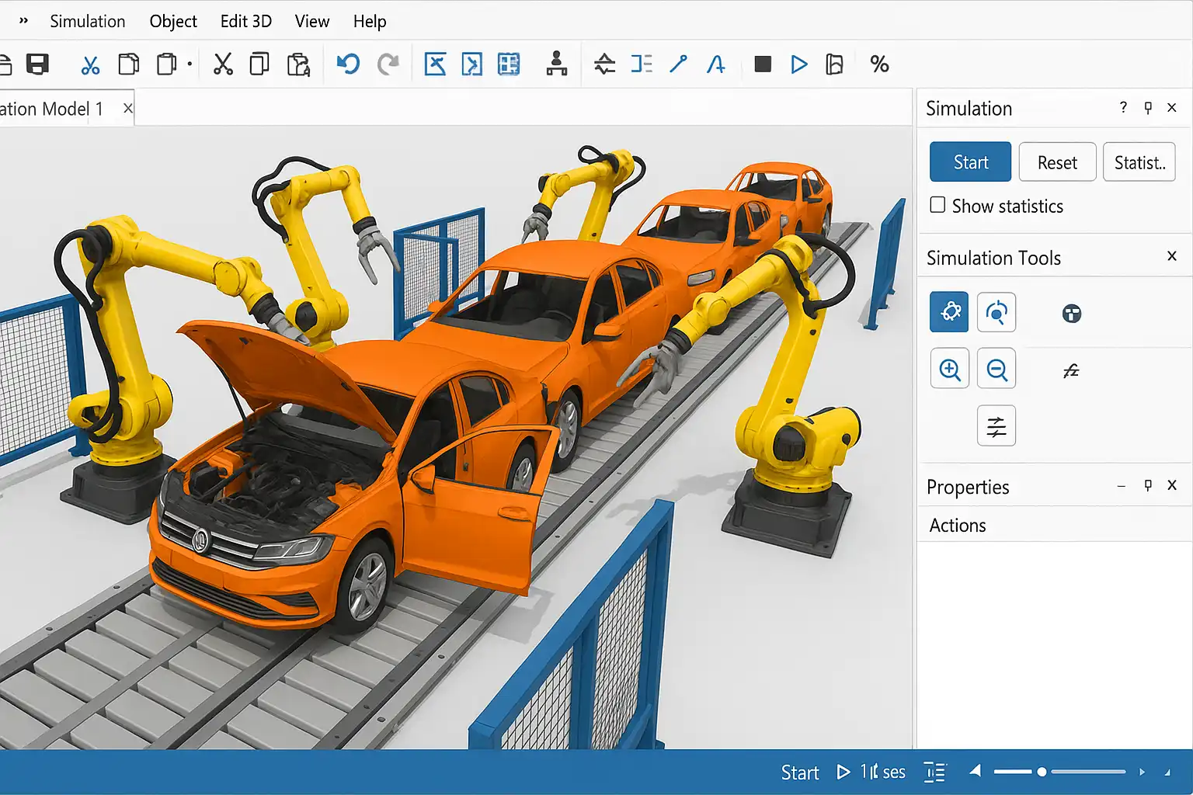
Task: Select the zoom out magnifier tool
Action: 996,370
